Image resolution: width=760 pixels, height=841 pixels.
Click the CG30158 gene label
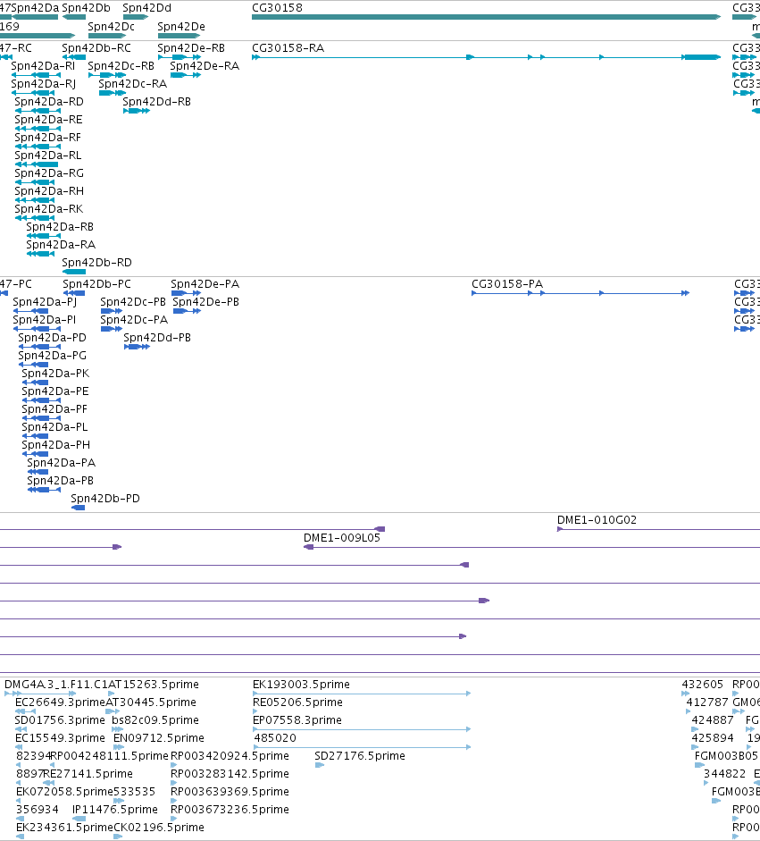tap(277, 7)
